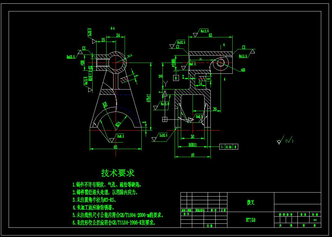Select the 55 dimension text
332x237 pixels.
210,35
